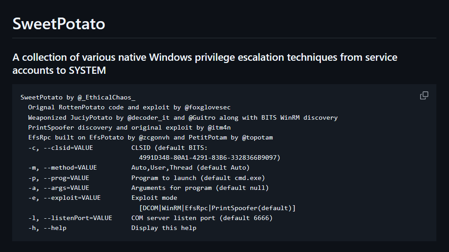Click the SweetPotato heading
The width and height of the screenshot is (449, 252).
tap(59, 23)
